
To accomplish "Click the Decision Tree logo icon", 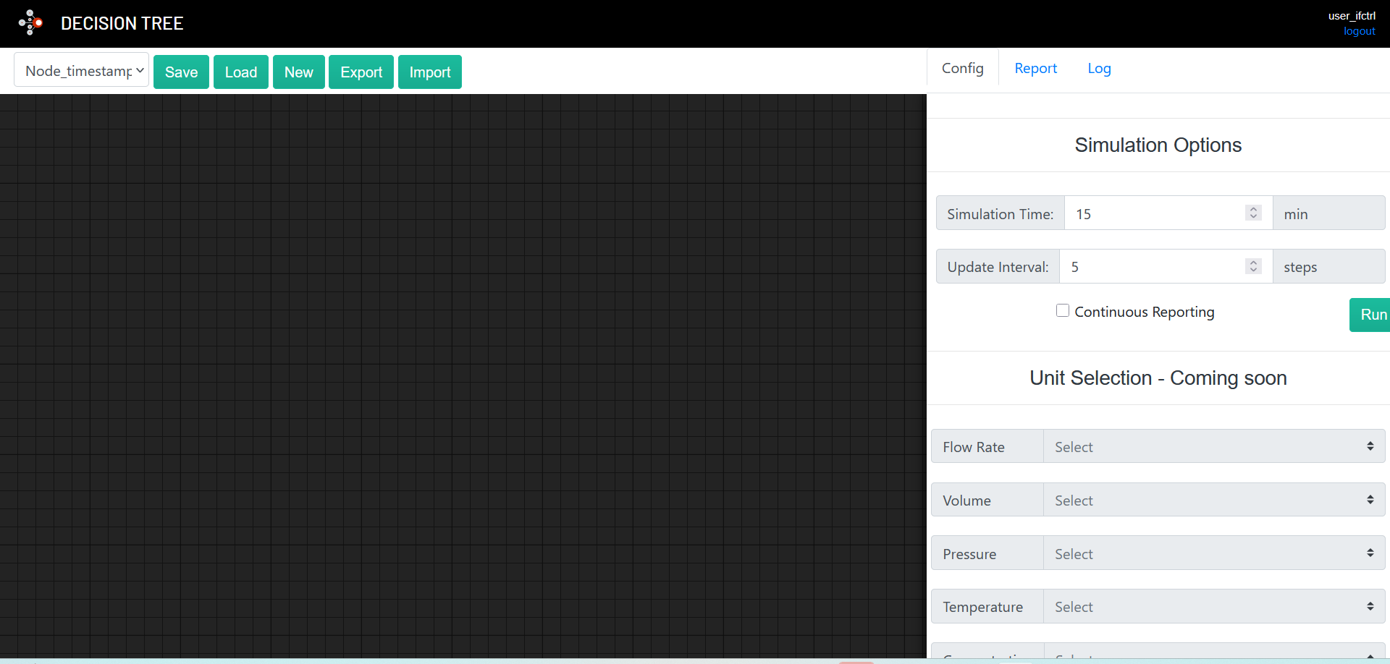I will pyautogui.click(x=30, y=22).
